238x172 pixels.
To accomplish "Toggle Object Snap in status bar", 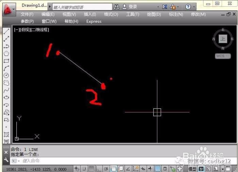I will coord(113,169).
